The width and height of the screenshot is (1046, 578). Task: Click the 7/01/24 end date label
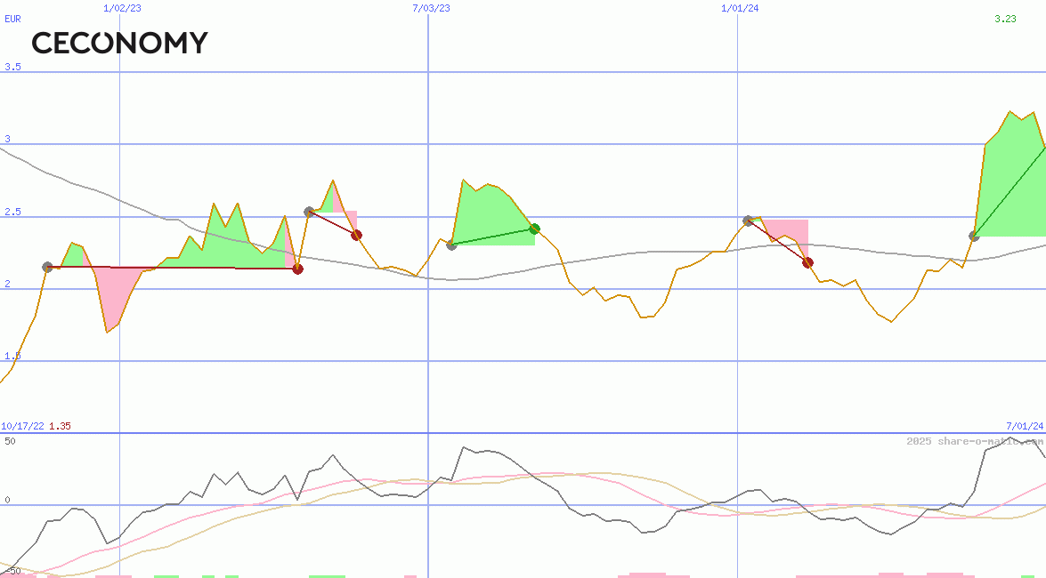pos(1024,426)
